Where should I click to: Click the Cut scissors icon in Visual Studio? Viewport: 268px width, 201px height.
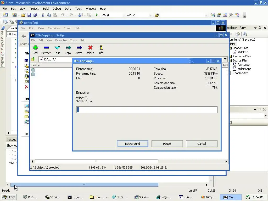tap(43, 15)
